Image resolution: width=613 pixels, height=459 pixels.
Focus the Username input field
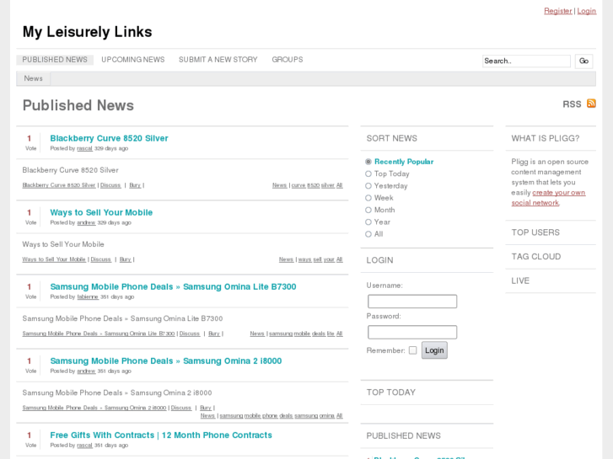(412, 302)
